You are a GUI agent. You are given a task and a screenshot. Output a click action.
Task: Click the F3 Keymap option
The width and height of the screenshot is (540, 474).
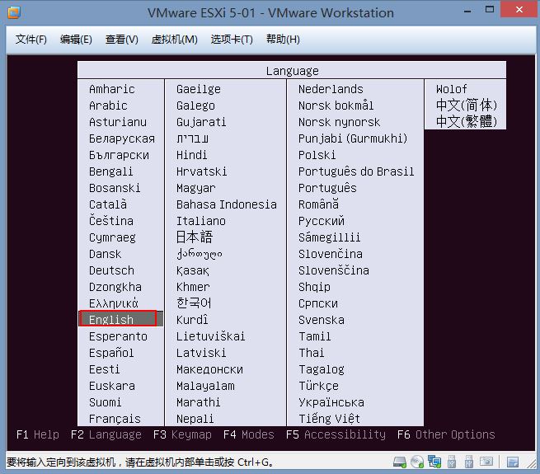[x=182, y=434]
